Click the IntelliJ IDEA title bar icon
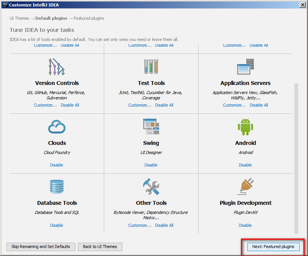This screenshot has width=308, height=256. pyautogui.click(x=5, y=5)
